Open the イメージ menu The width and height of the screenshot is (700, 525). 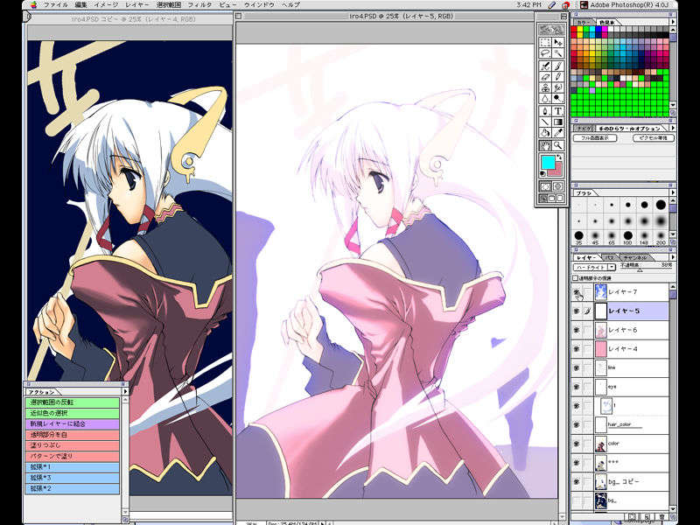pos(106,5)
